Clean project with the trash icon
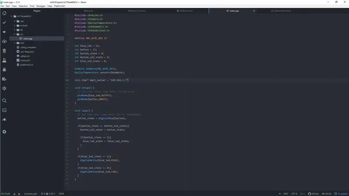 4,51
